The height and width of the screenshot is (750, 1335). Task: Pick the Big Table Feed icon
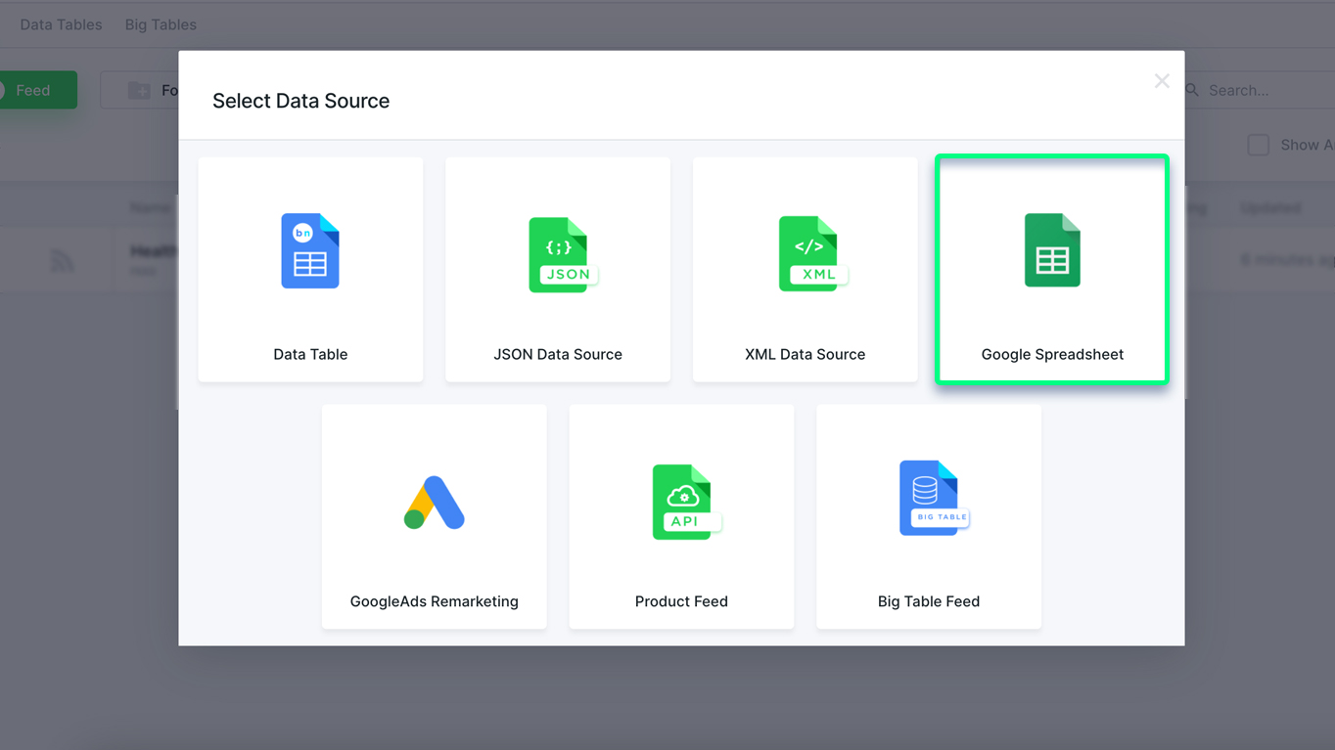pyautogui.click(x=934, y=498)
